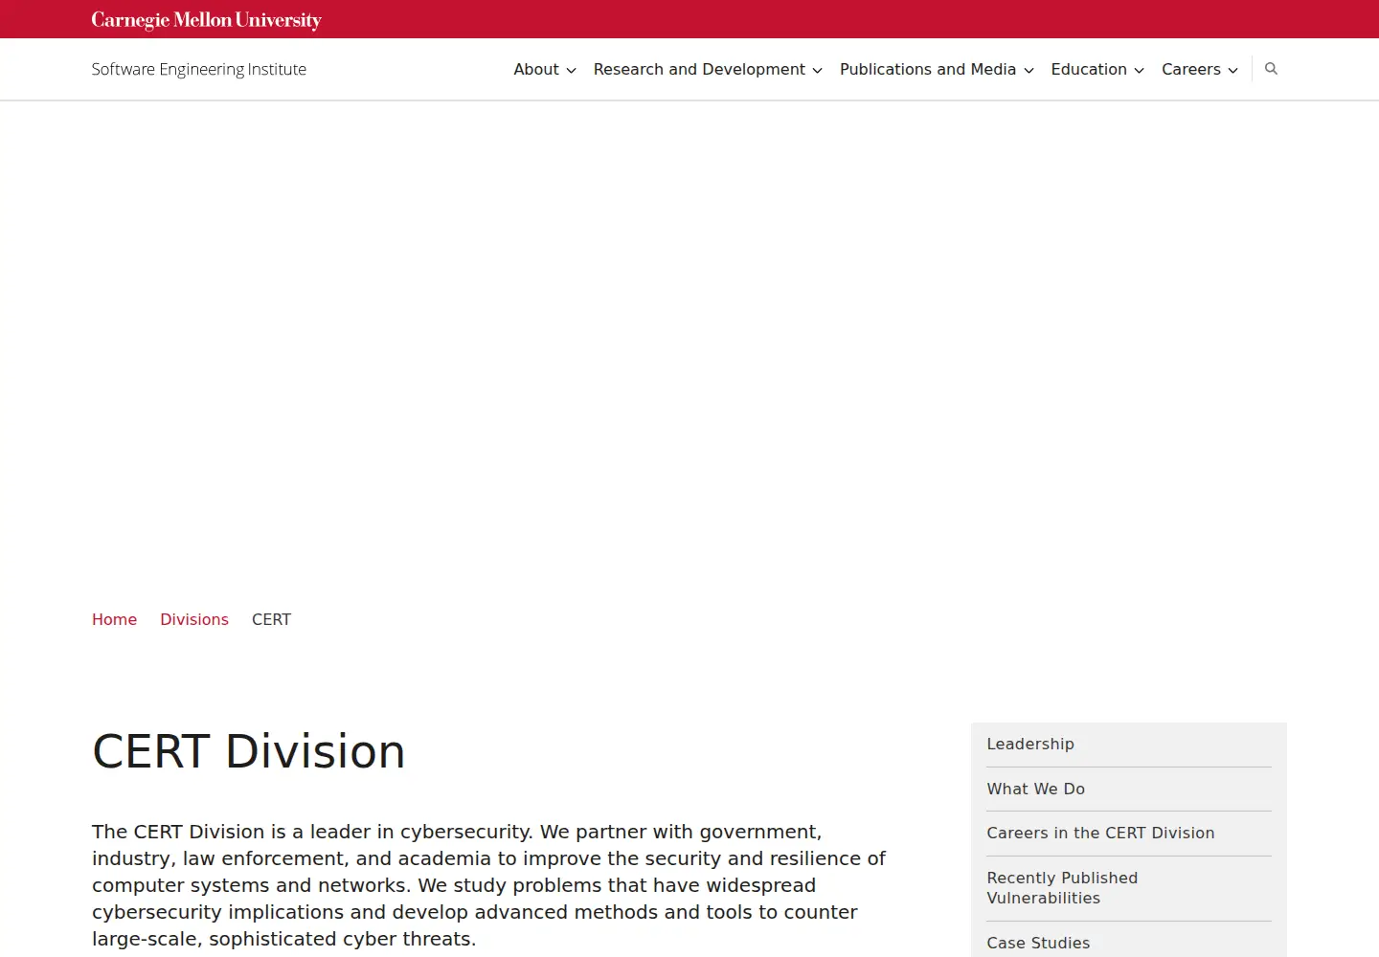The height and width of the screenshot is (957, 1379).
Task: Follow the Divisions breadcrumb link
Action: pyautogui.click(x=194, y=619)
